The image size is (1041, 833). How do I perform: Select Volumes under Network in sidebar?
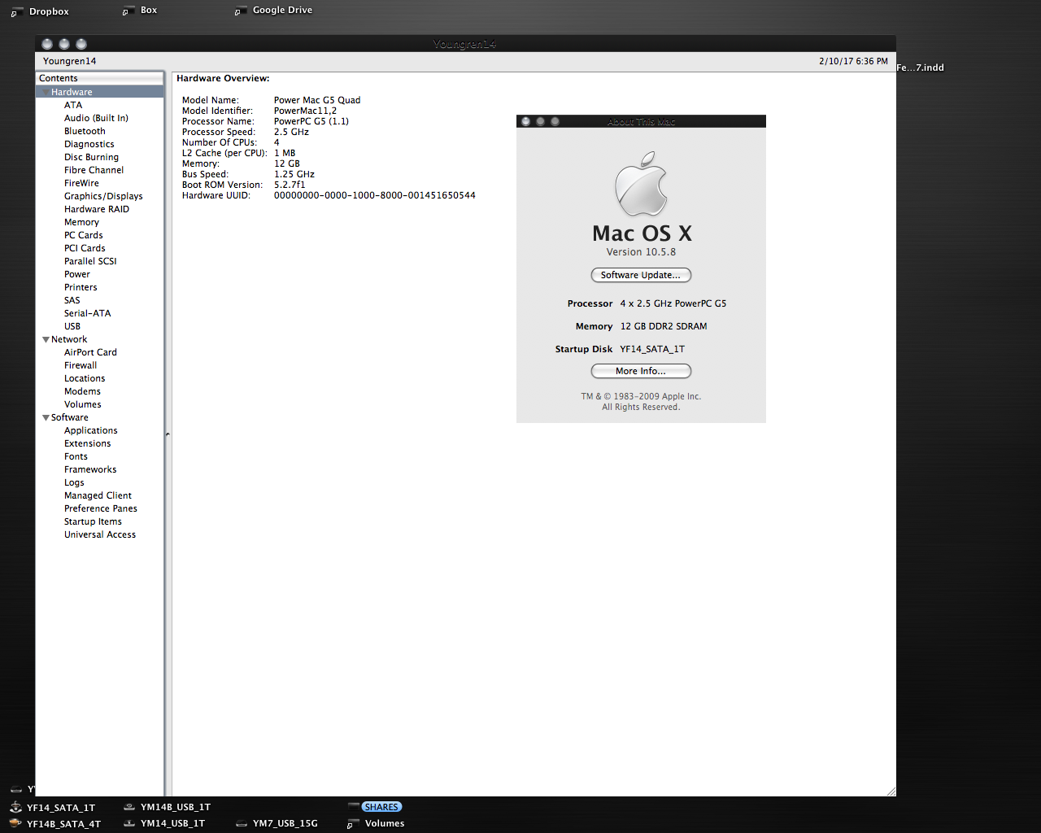(83, 404)
